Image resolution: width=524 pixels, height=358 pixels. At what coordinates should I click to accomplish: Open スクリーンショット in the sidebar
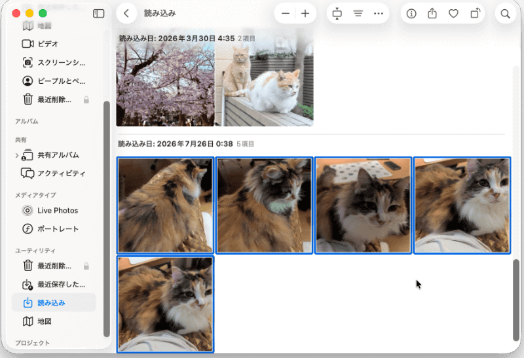pyautogui.click(x=54, y=62)
